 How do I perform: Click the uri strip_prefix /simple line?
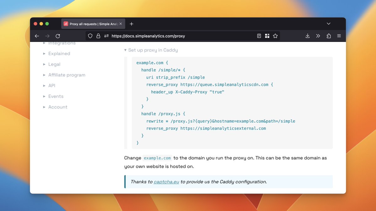(175, 77)
